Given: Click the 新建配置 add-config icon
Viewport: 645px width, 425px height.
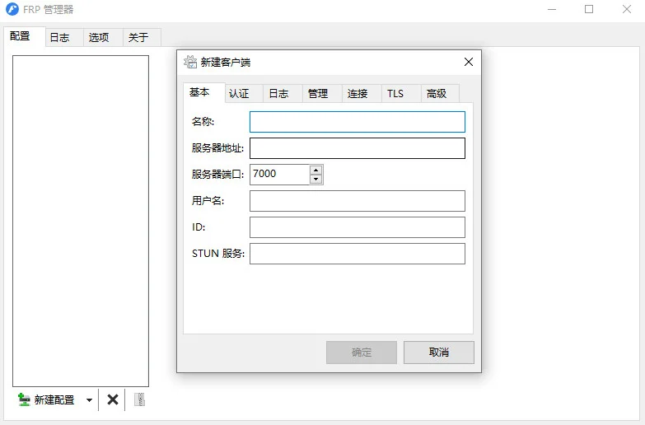Looking at the screenshot, I should (x=24, y=399).
